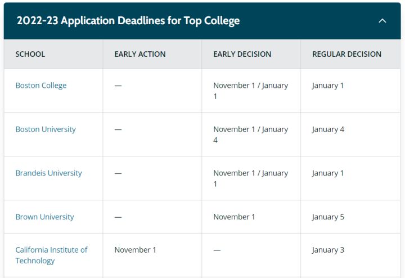This screenshot has height=278, width=405.
Task: Click the SCHOOL column header
Action: (x=30, y=55)
